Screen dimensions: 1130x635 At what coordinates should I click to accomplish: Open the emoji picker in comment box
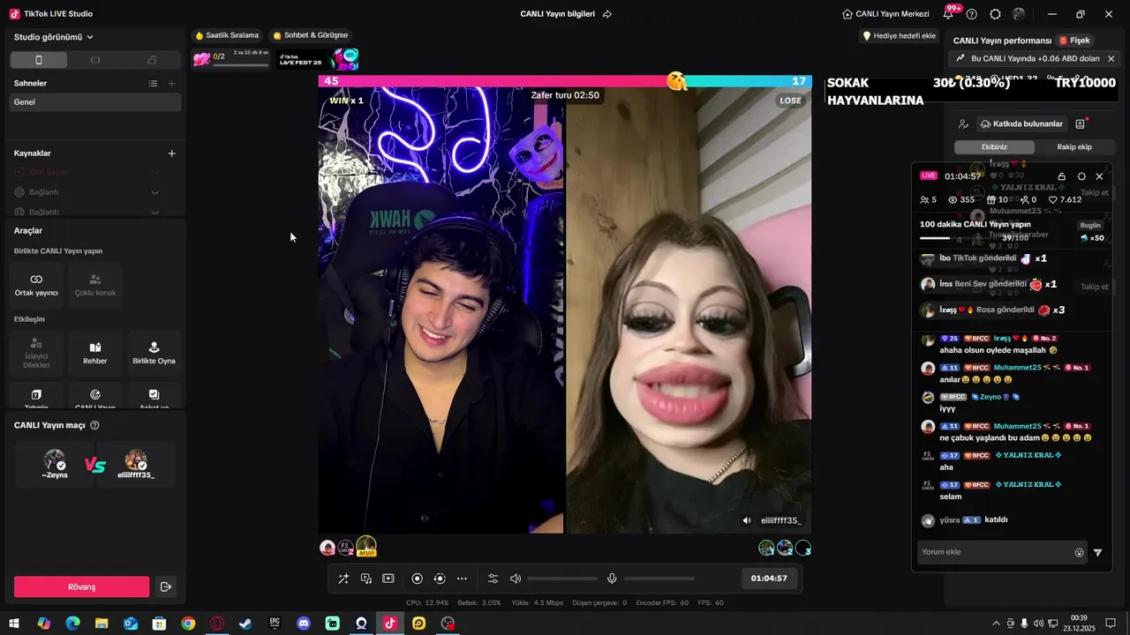[x=1079, y=553]
